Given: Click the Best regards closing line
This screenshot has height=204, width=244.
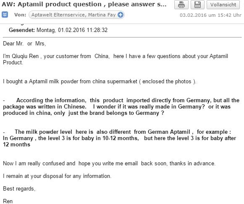Looking at the screenshot, I should [x=19, y=188].
